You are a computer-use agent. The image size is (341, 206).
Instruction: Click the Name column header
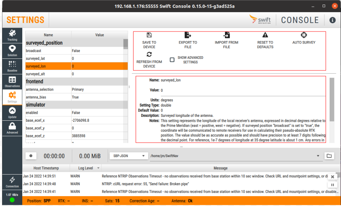point(48,35)
